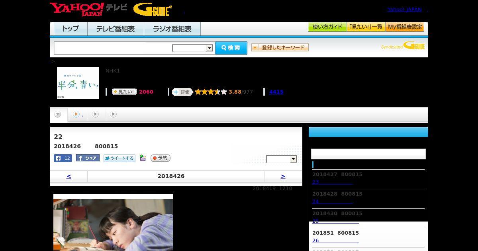Click the 評価 rating button
This screenshot has width=478, height=251.
[182, 92]
